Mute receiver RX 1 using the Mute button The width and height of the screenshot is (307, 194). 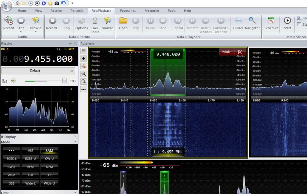(227, 51)
